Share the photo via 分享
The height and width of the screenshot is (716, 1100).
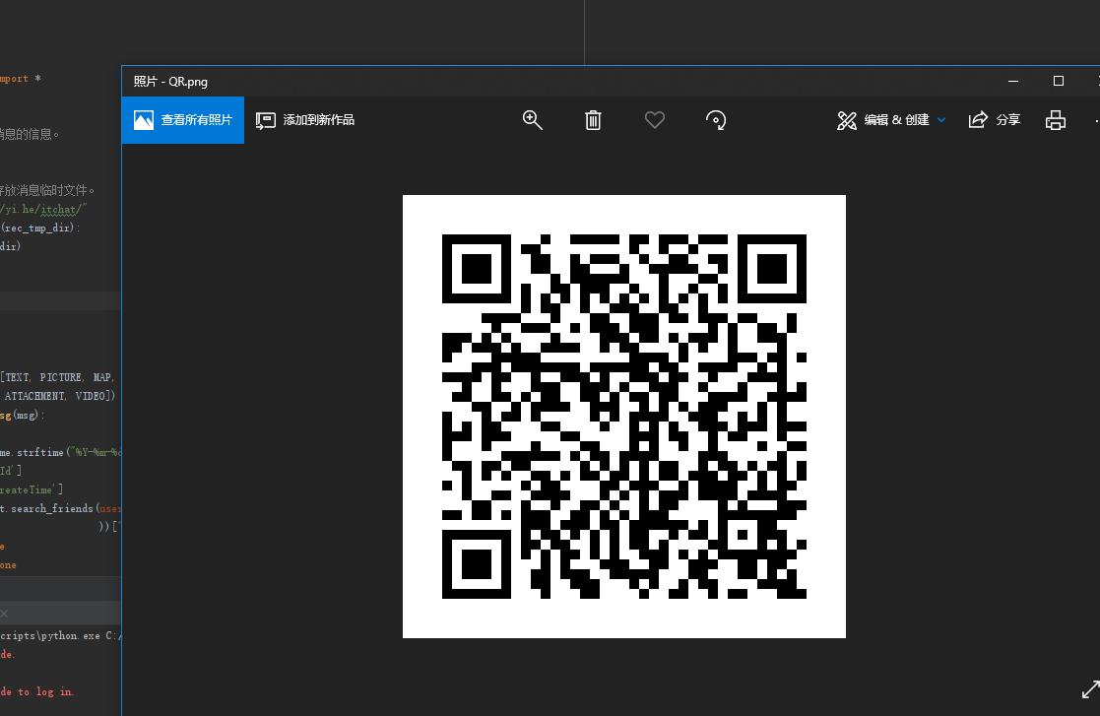point(995,120)
